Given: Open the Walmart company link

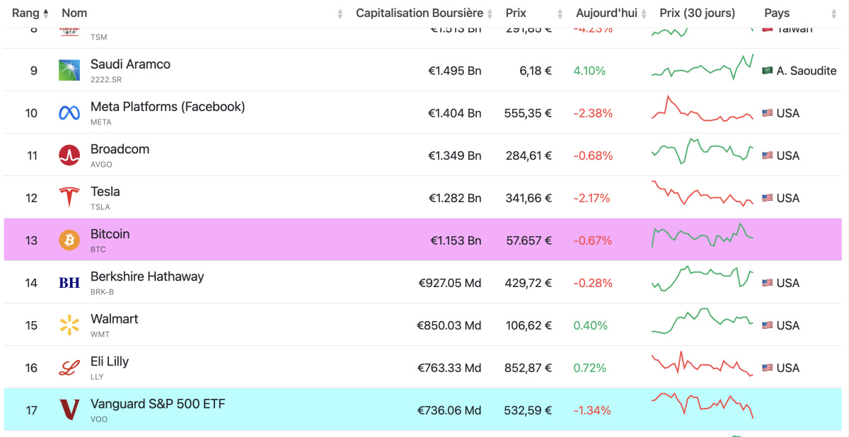Looking at the screenshot, I should tap(114, 319).
